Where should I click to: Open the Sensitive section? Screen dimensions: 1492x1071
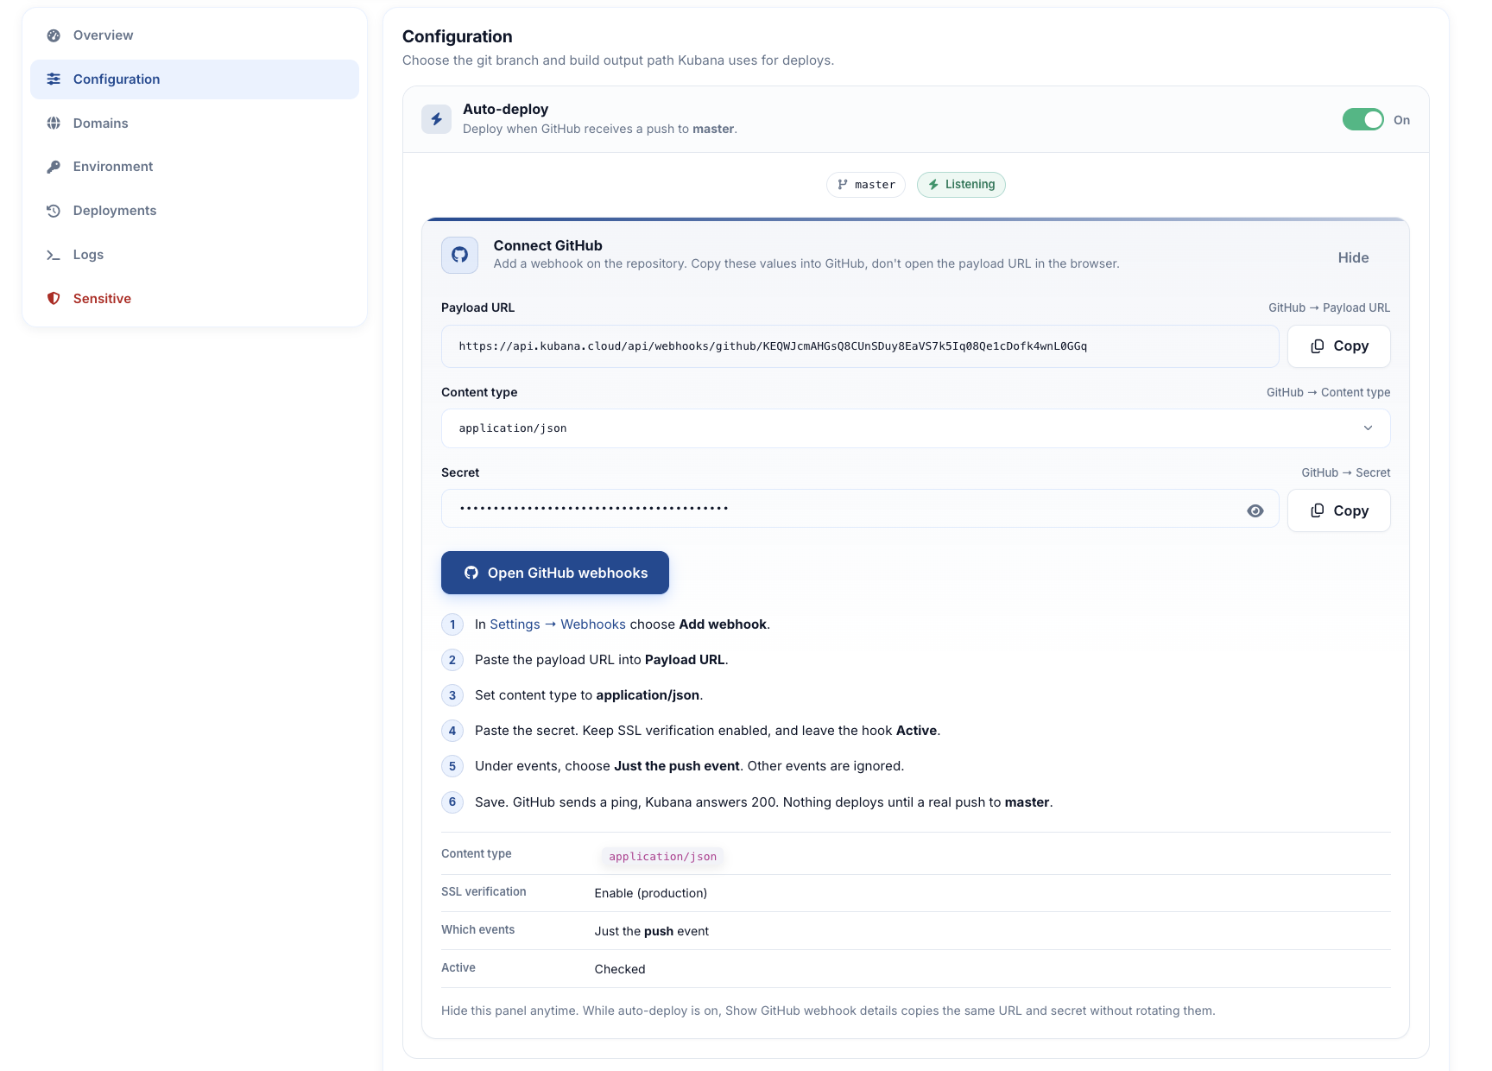pos(194,299)
